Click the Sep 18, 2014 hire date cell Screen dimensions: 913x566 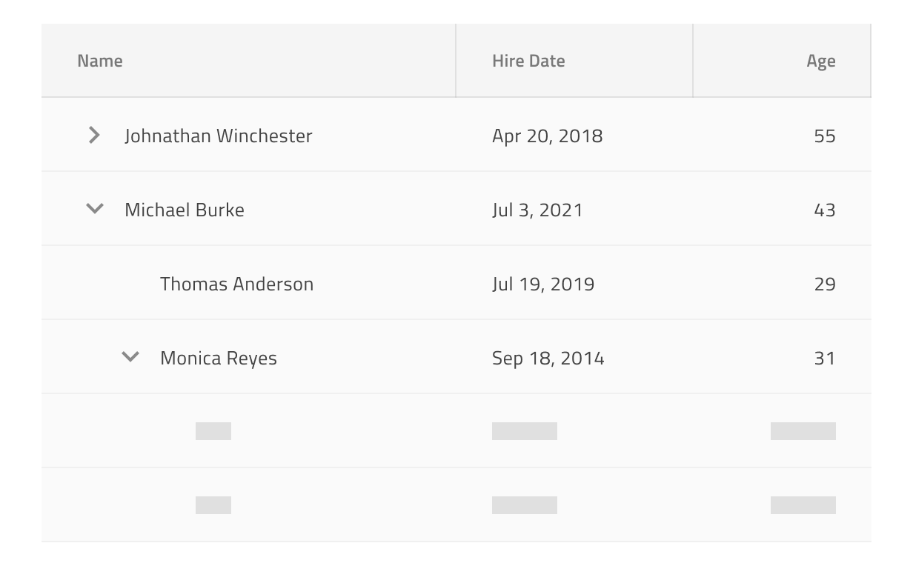pyautogui.click(x=574, y=357)
